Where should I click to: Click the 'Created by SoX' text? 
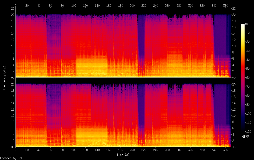pyautogui.click(x=11, y=158)
